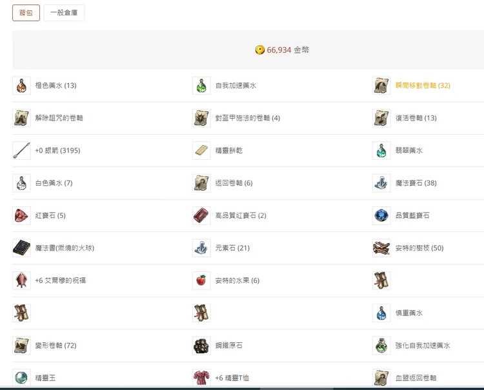Switch to the 背包 tab
Image resolution: width=484 pixels, height=390 pixels.
click(x=26, y=13)
